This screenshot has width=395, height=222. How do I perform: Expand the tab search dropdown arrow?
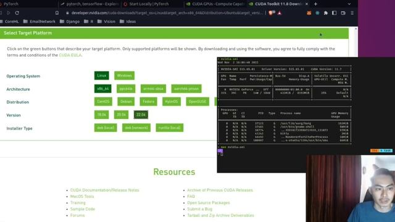click(x=349, y=4)
